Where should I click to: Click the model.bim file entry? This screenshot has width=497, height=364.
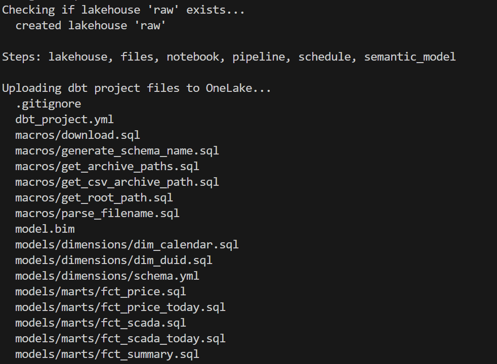pyautogui.click(x=45, y=229)
